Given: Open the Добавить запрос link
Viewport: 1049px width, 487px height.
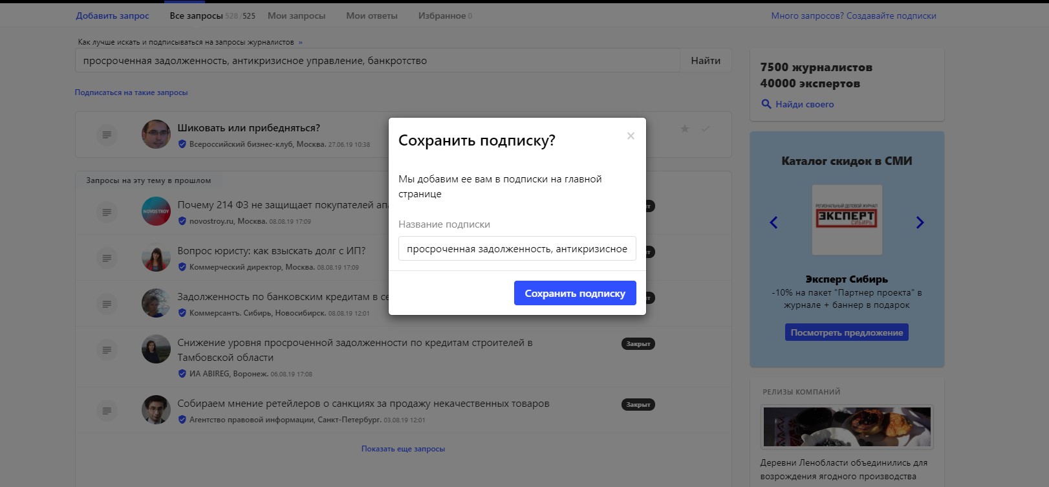Looking at the screenshot, I should pos(113,16).
